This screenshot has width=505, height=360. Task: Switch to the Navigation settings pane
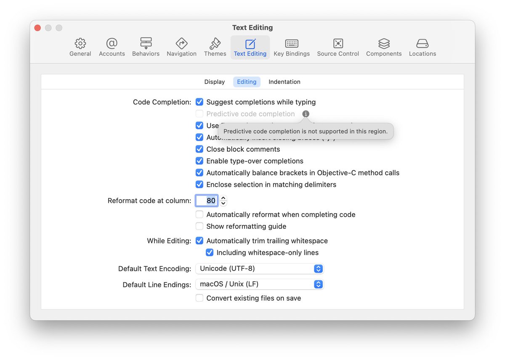coord(181,46)
